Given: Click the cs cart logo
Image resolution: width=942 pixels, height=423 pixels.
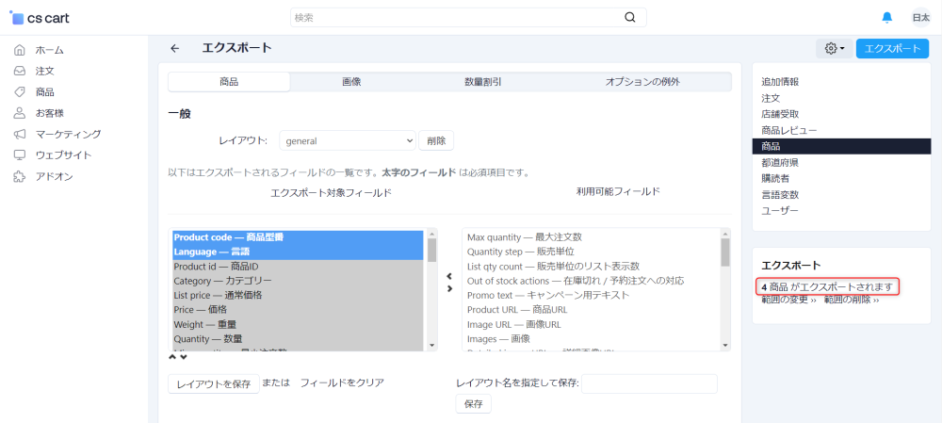Looking at the screenshot, I should (40, 18).
